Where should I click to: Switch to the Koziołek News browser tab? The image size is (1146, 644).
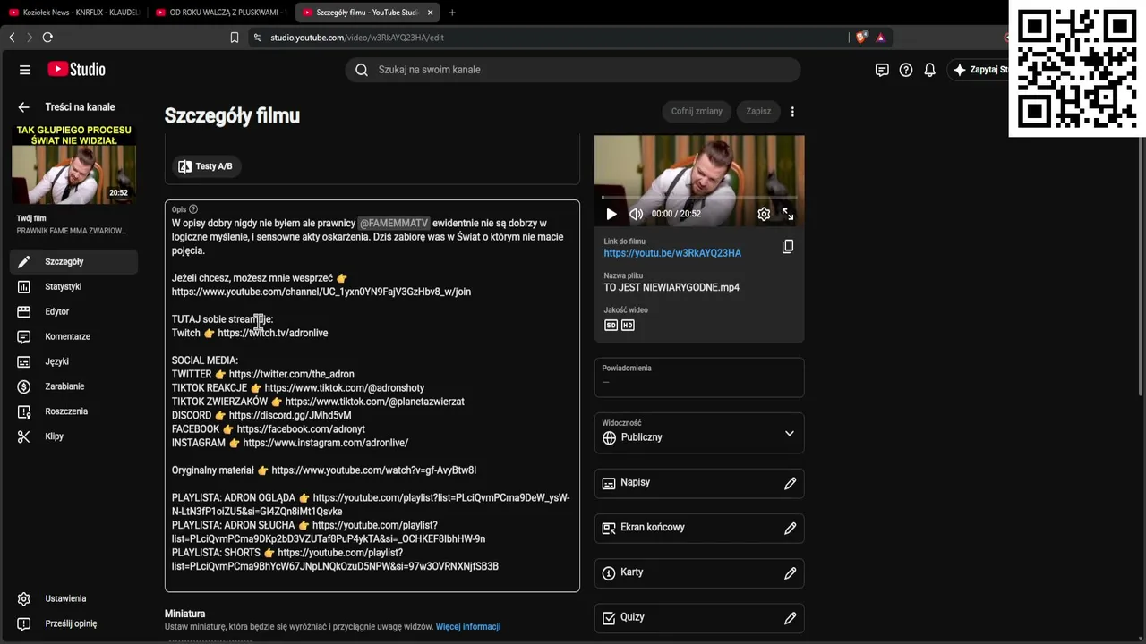click(73, 13)
